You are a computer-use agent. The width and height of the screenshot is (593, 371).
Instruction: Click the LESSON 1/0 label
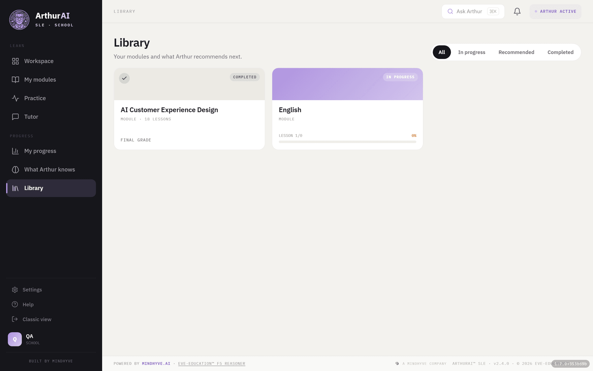point(290,136)
